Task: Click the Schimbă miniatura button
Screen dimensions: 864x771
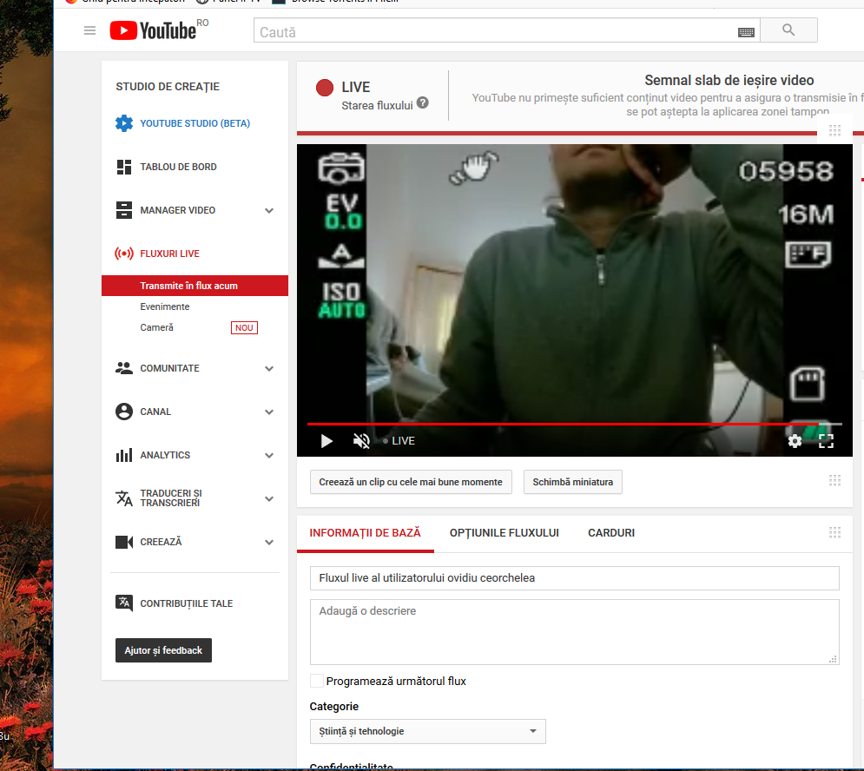Action: 572,482
